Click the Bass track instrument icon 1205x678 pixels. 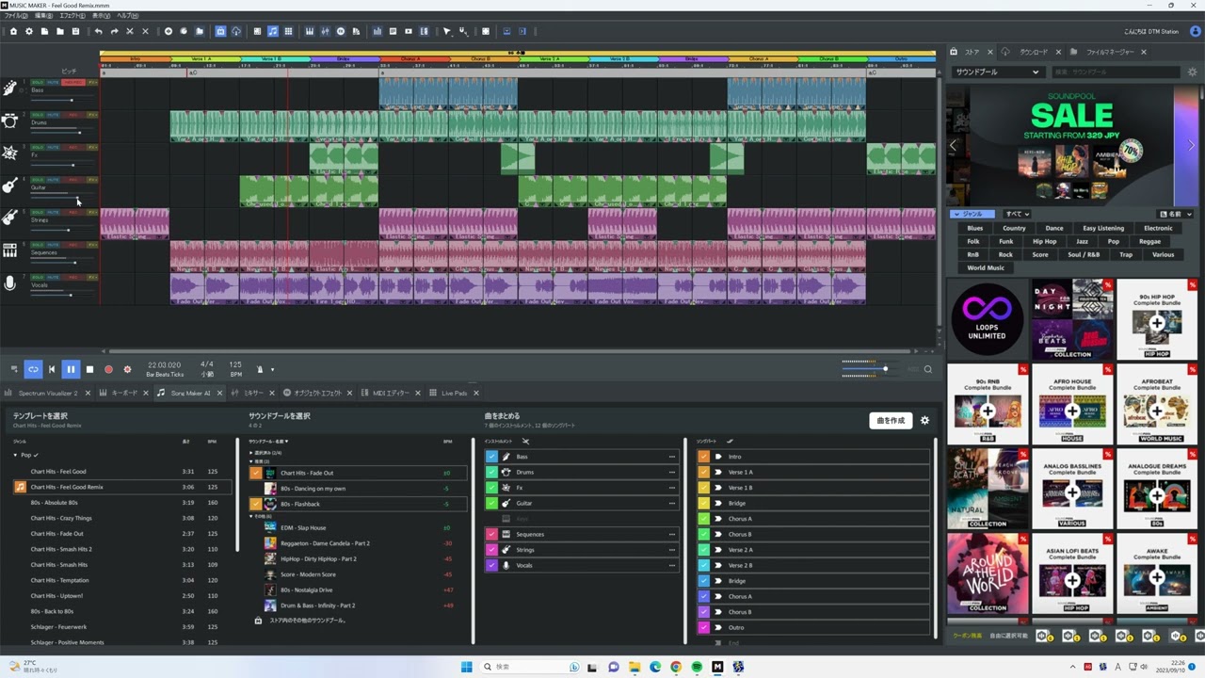(x=9, y=89)
